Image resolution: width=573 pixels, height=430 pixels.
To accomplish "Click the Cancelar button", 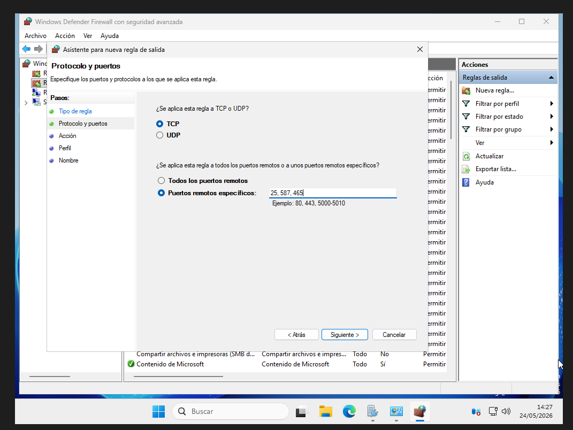I will (394, 335).
